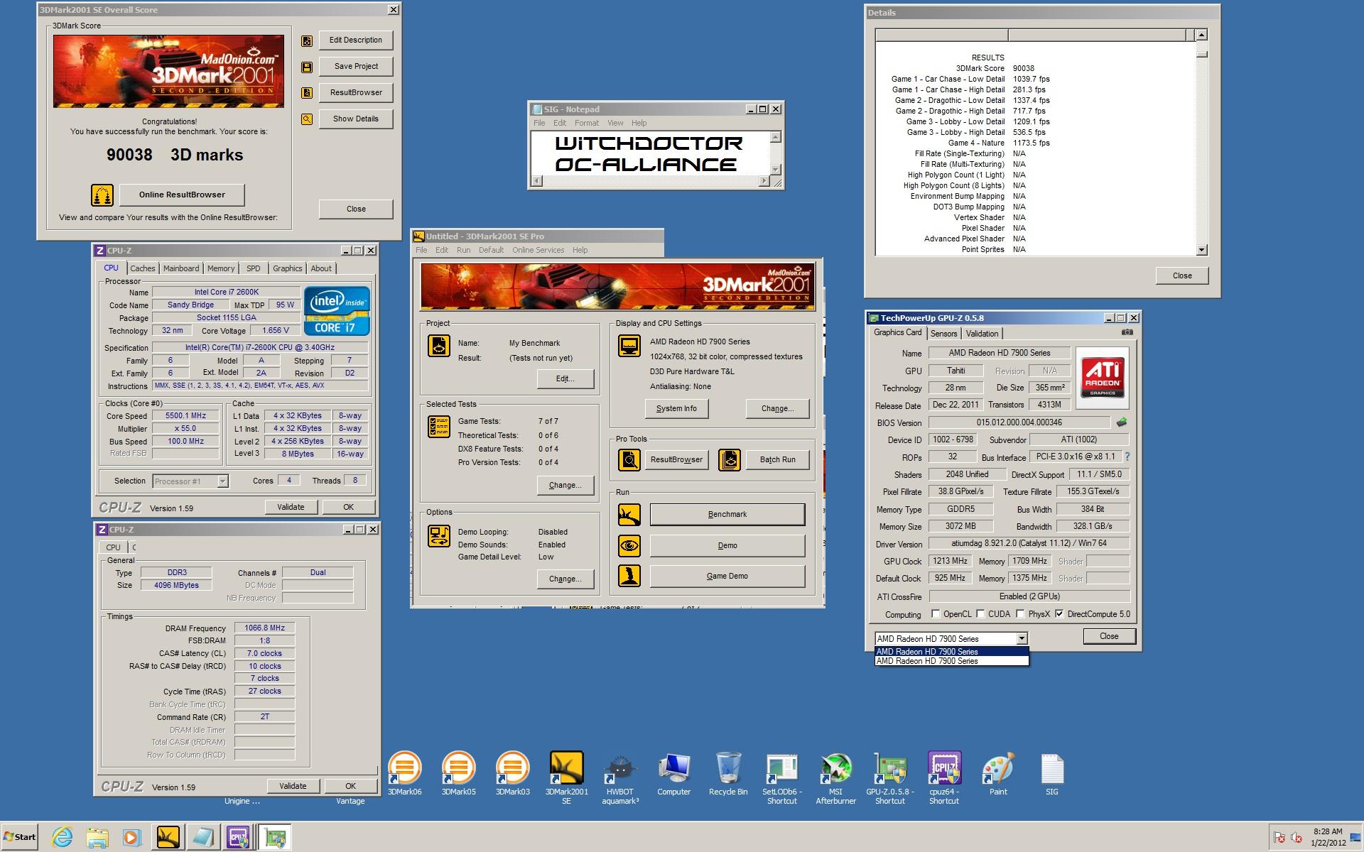Click the Demo eye icon
The image size is (1364, 852).
pyautogui.click(x=629, y=546)
